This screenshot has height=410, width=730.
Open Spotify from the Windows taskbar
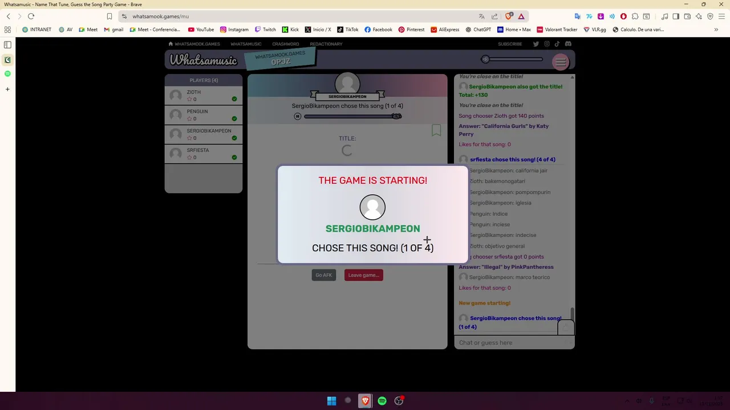point(382,401)
